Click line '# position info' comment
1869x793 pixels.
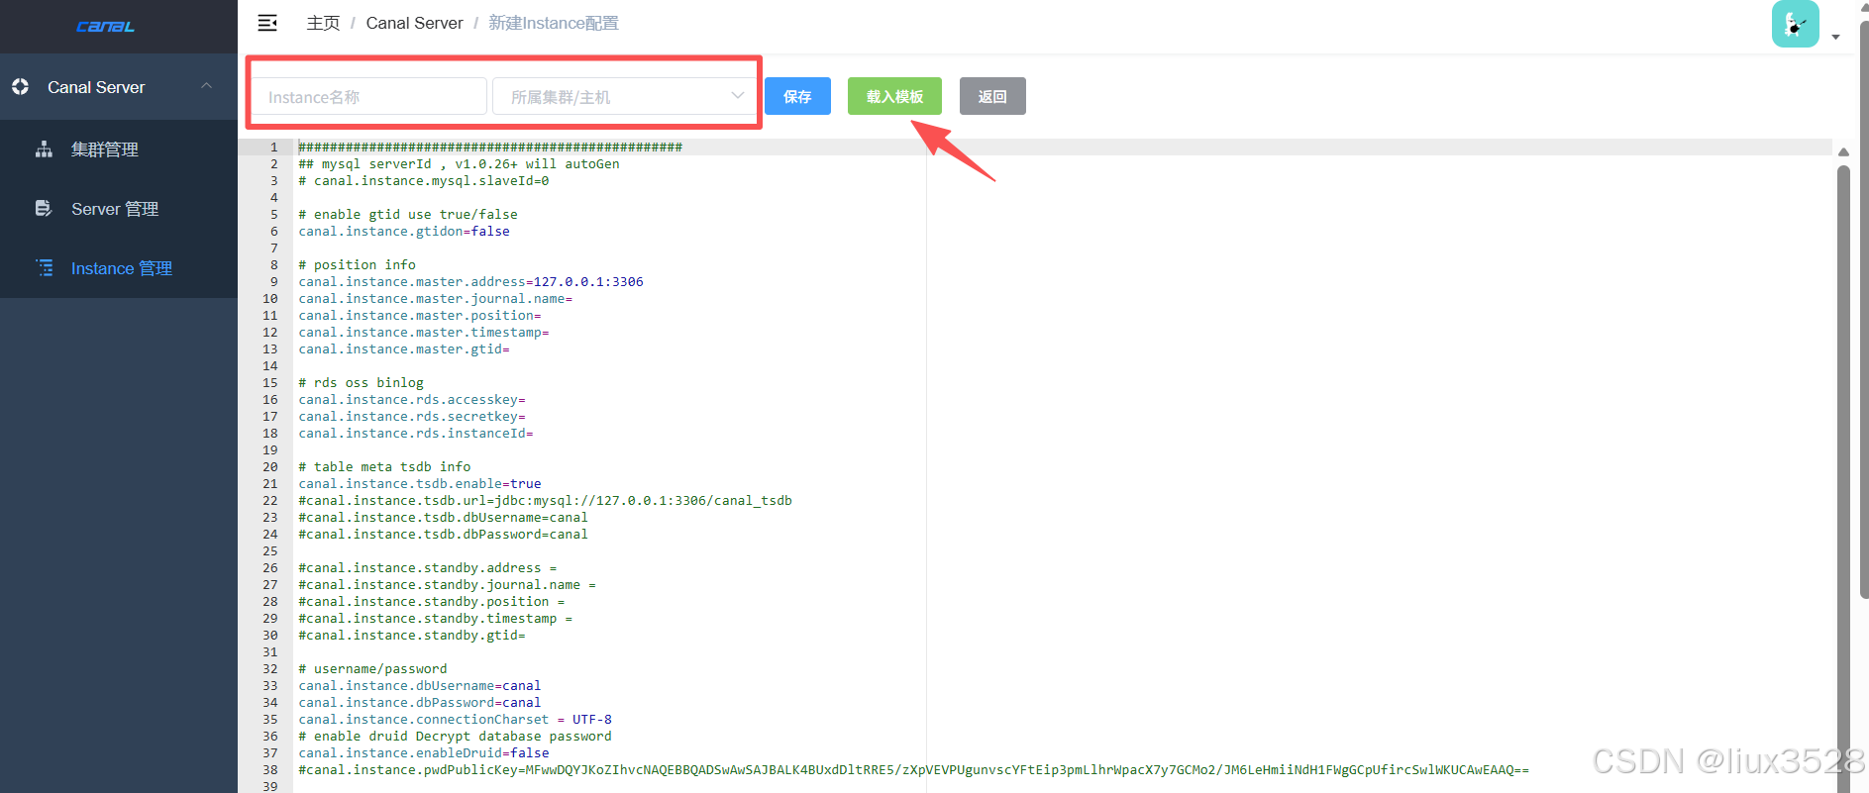pos(357,264)
